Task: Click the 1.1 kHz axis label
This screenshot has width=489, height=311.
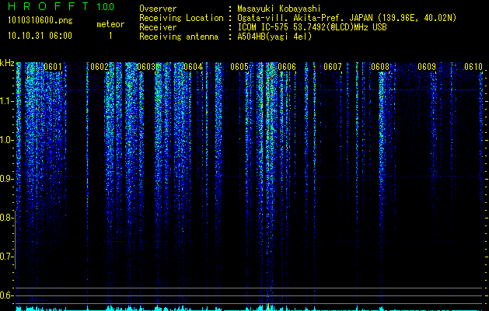Action: coord(6,101)
